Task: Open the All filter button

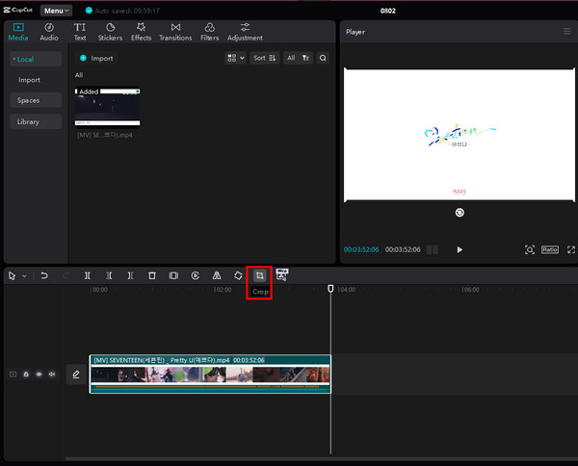Action: (x=298, y=58)
